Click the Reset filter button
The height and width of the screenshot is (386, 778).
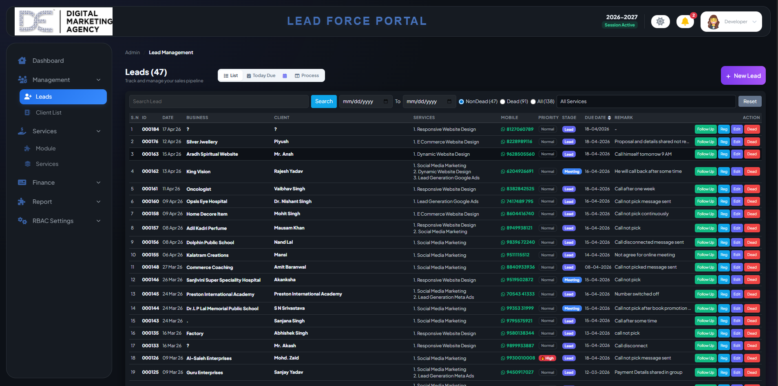(749, 101)
